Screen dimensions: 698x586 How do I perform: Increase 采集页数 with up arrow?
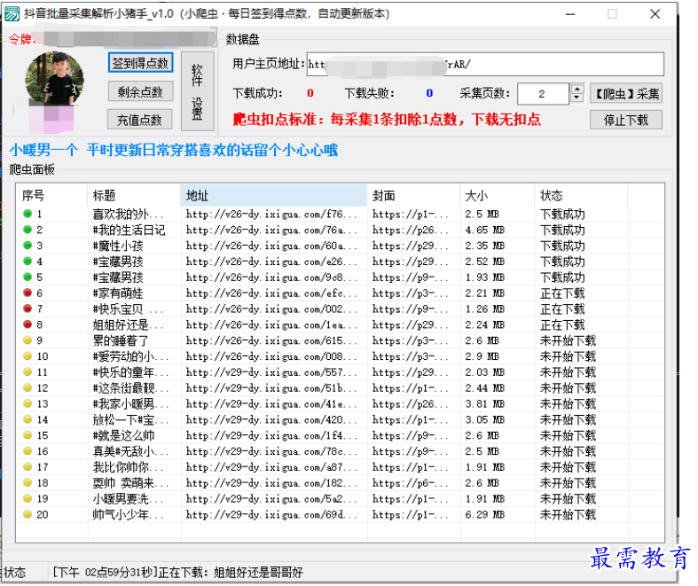(x=576, y=89)
